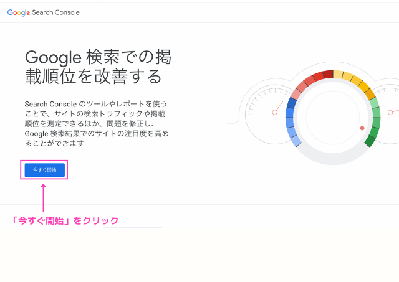Click the small red dot inside the dial

click(x=362, y=128)
